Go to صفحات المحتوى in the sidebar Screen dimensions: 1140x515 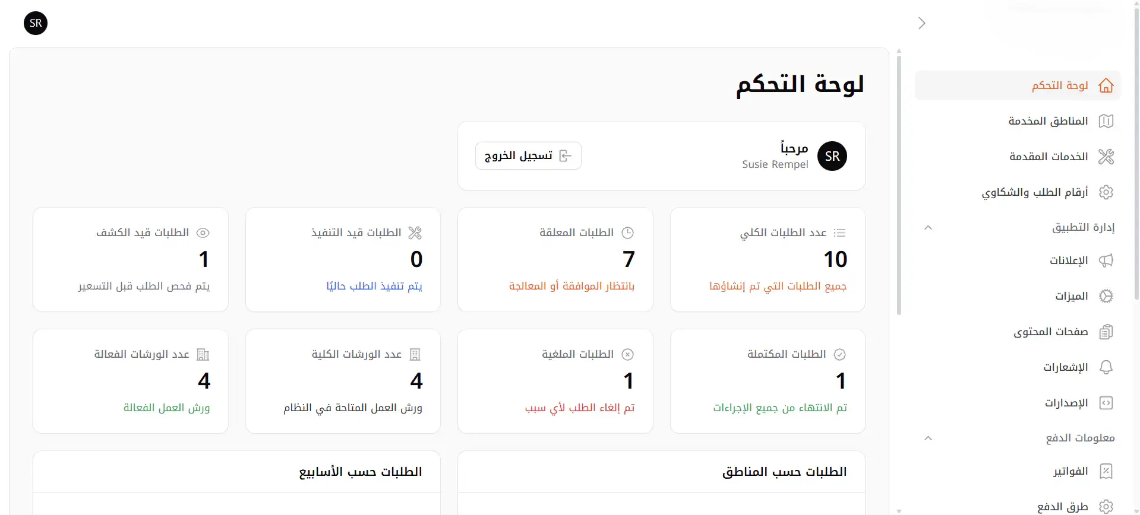coord(1018,332)
